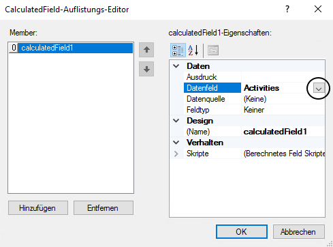Select calculatedField1 in the Member list
Screen dimensions: 333x247
click(71, 48)
